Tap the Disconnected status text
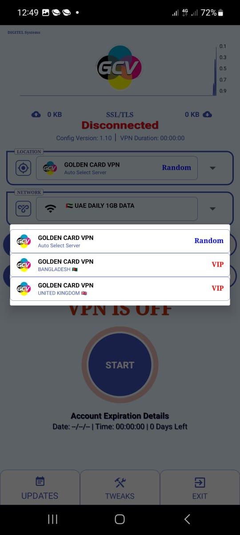The image size is (240, 535). 120,125
